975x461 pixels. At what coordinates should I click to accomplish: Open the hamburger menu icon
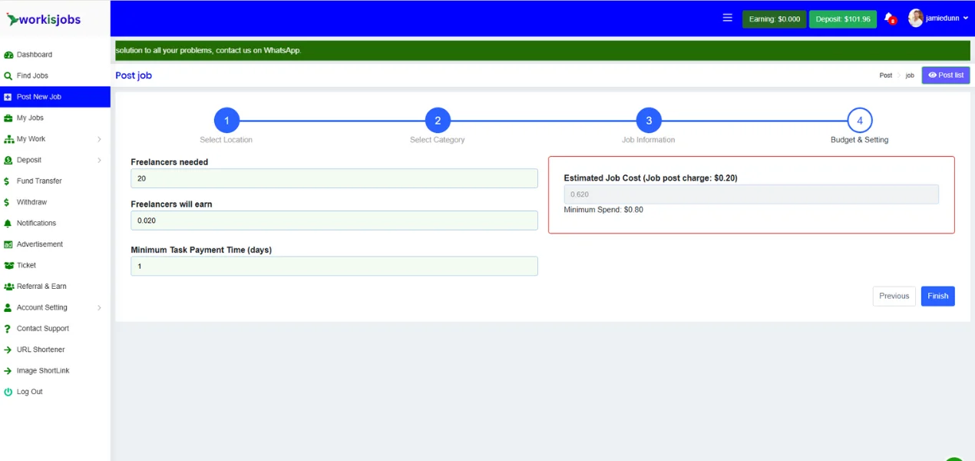(728, 18)
